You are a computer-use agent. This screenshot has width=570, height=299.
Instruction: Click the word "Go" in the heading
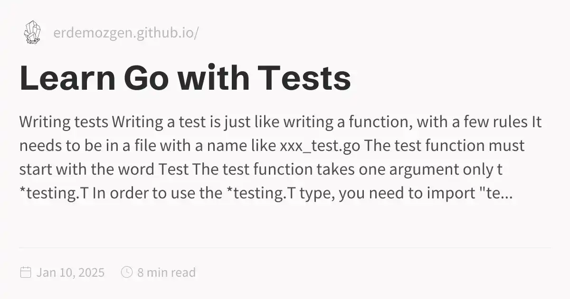(x=146, y=79)
